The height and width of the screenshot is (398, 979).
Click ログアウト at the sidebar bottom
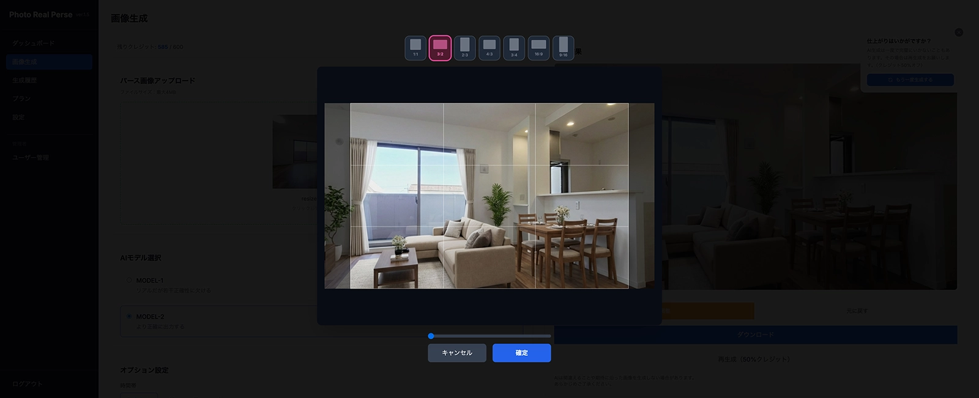(x=28, y=384)
